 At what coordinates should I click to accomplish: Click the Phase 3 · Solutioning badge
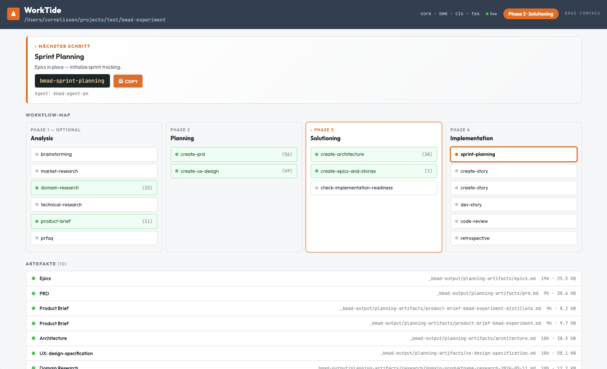tap(531, 14)
